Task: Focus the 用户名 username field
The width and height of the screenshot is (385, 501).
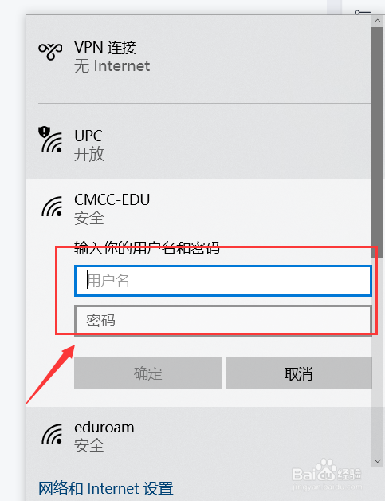Action: click(223, 281)
